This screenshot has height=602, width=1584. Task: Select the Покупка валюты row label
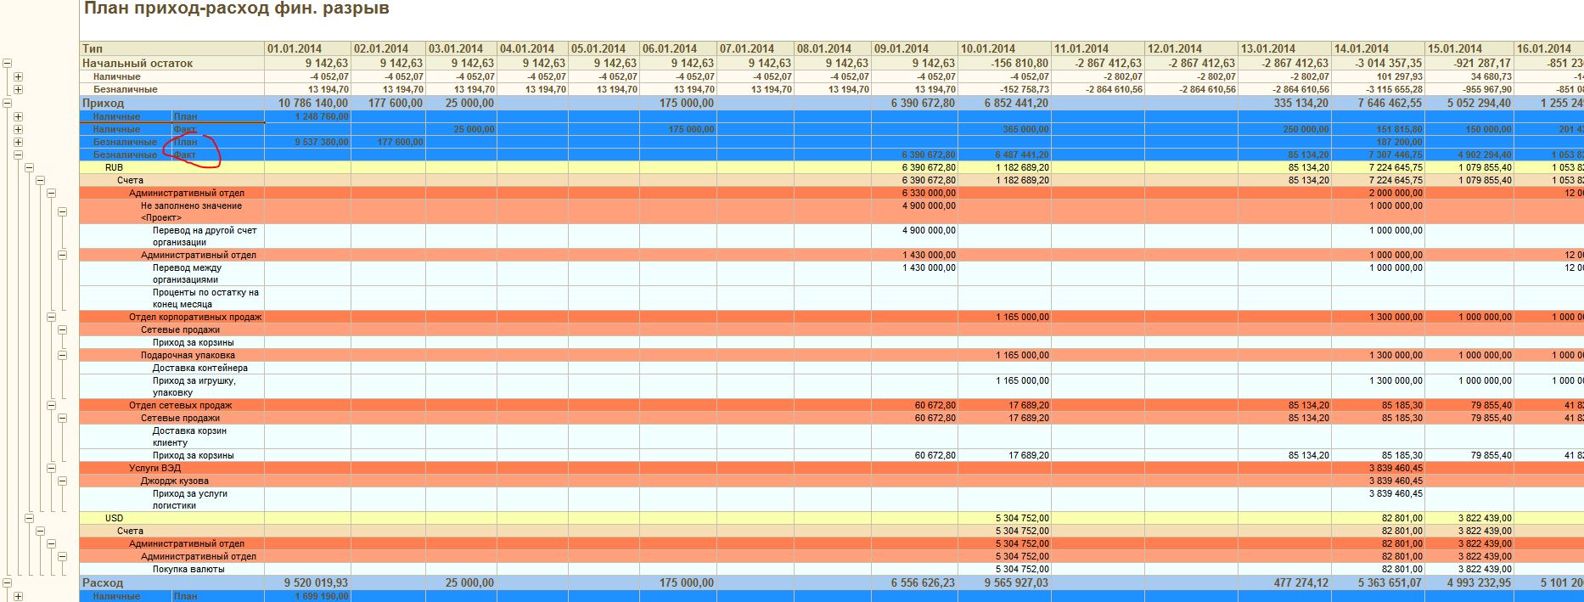pyautogui.click(x=188, y=569)
